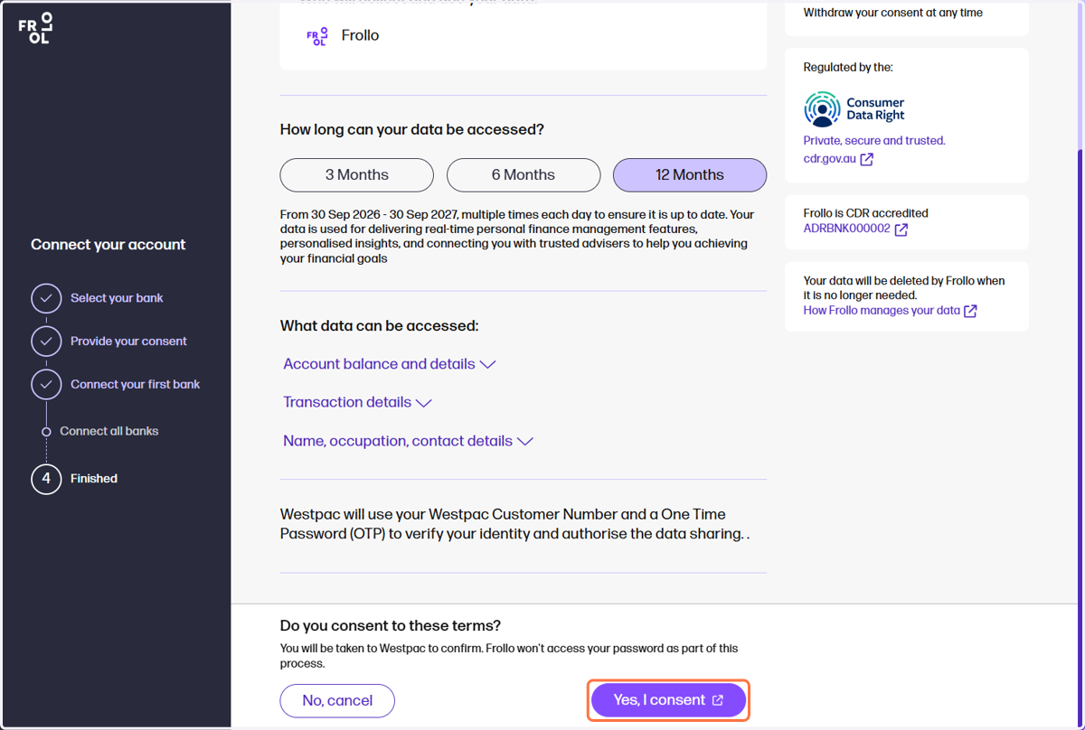Expand Account balance and details
This screenshot has width=1085, height=730.
[390, 364]
